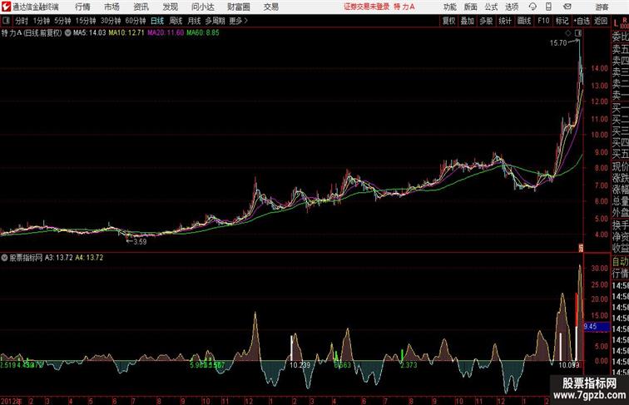Click the small flag icon at chart bottom-right
Viewport: 629px width, 405px height.
[x=580, y=248]
